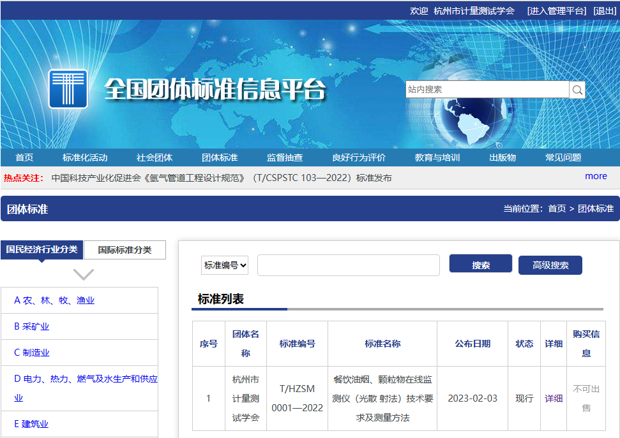Click the 团体名称 column header
Image resolution: width=620 pixels, height=438 pixels.
pyautogui.click(x=246, y=344)
